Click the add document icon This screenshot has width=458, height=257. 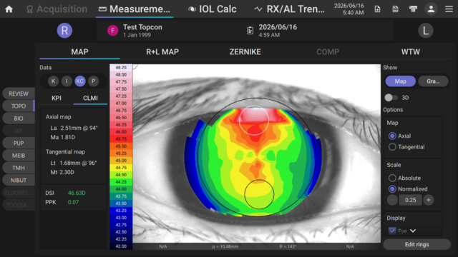pos(377,9)
